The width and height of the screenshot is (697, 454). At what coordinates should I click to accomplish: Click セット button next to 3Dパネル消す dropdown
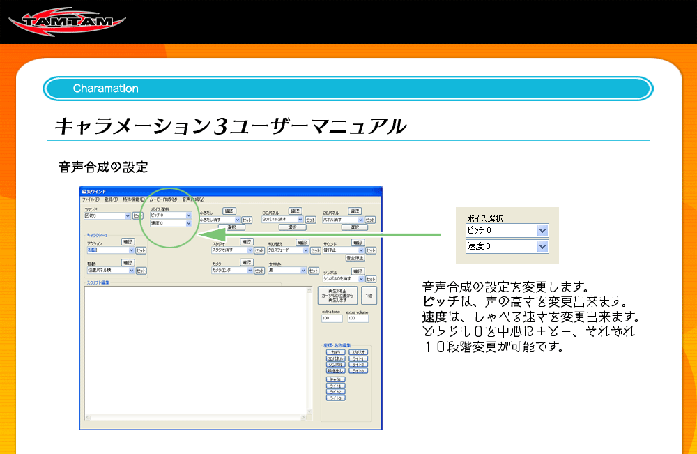click(x=310, y=220)
